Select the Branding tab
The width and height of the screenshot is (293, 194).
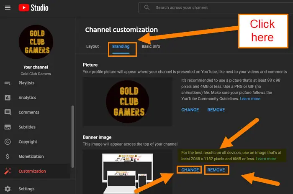121,46
